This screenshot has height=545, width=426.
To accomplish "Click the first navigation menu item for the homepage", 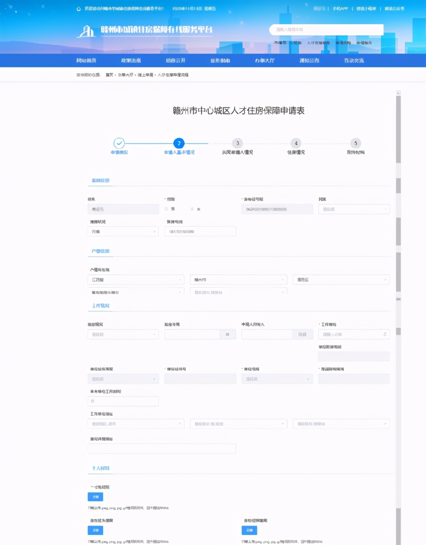I will [x=87, y=60].
